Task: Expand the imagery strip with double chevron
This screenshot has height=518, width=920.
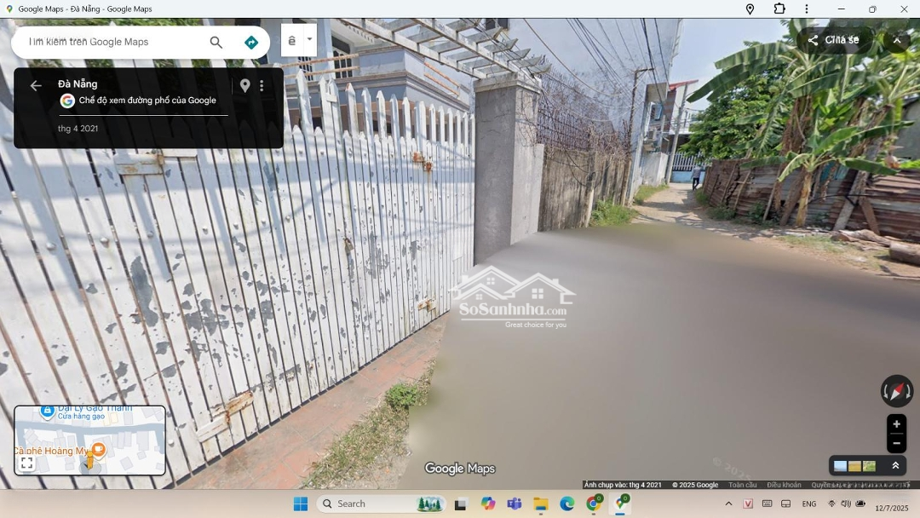Action: [895, 465]
